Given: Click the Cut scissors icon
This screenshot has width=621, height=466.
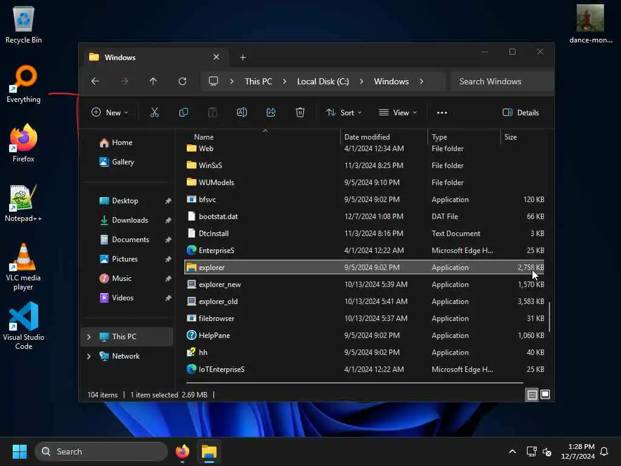Looking at the screenshot, I should (x=155, y=112).
